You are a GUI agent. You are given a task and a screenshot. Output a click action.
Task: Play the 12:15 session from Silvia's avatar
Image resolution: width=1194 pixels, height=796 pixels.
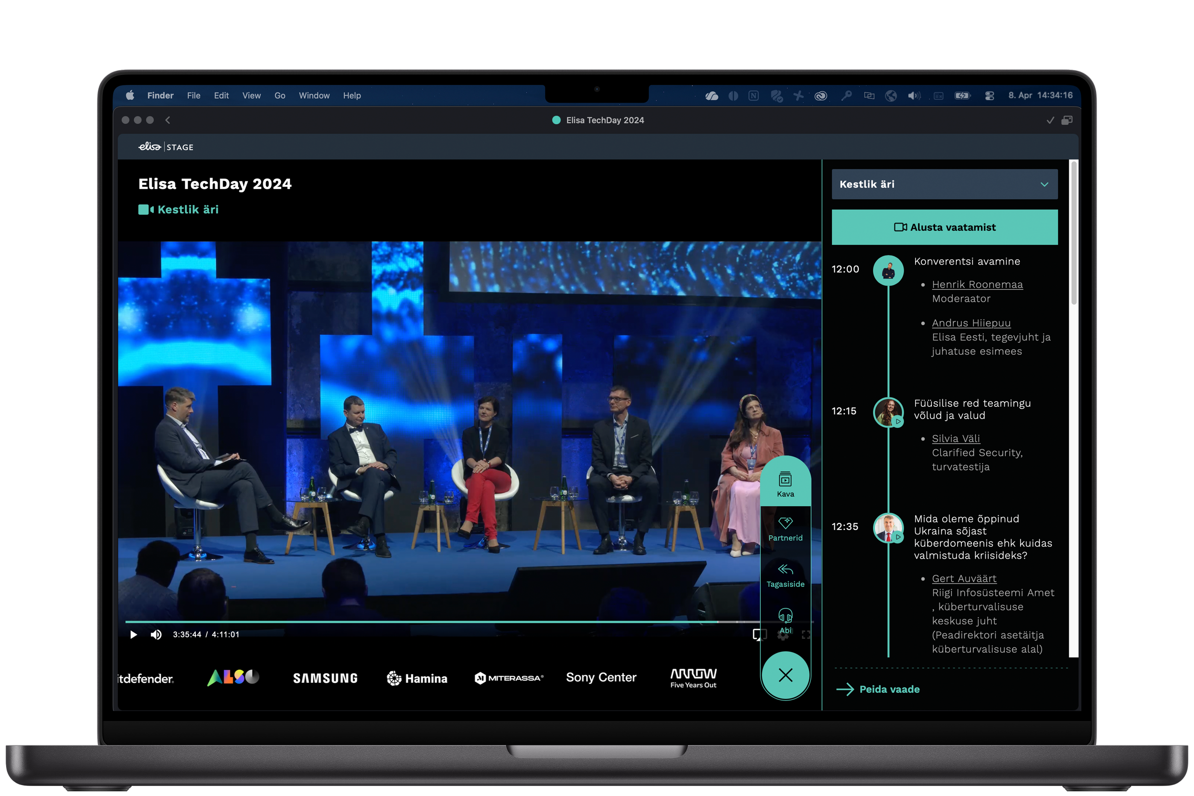[888, 412]
